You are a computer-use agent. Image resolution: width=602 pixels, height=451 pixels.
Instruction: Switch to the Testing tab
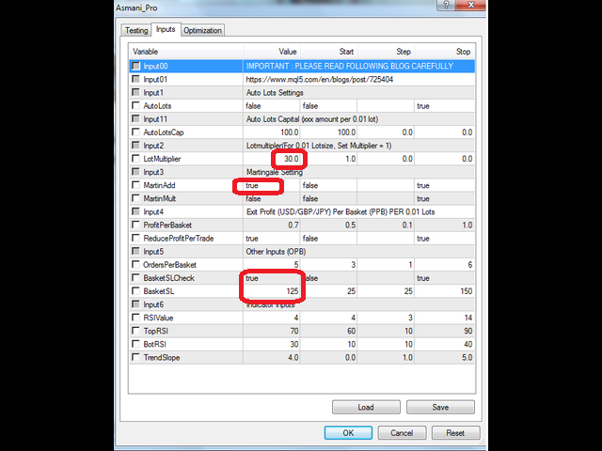tap(136, 30)
